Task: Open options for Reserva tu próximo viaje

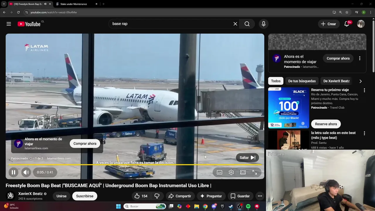Action: (364, 90)
